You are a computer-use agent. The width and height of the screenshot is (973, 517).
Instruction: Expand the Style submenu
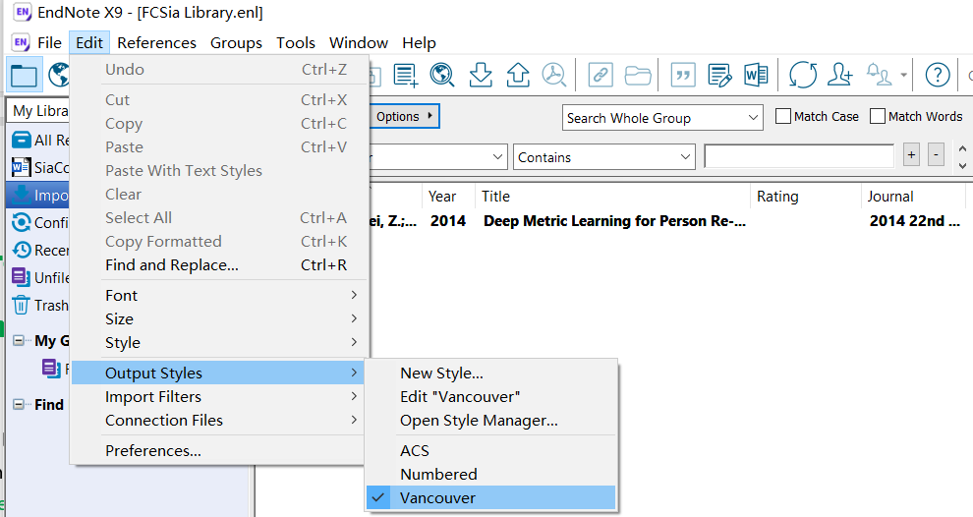pos(218,343)
